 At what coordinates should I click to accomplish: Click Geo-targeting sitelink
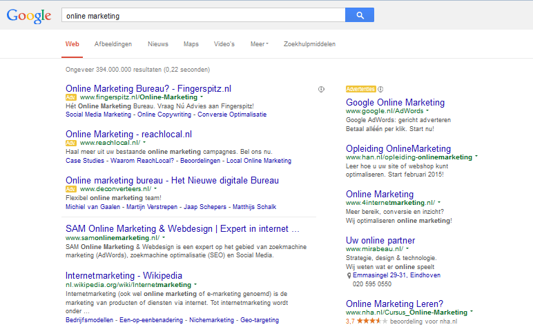(x=260, y=320)
